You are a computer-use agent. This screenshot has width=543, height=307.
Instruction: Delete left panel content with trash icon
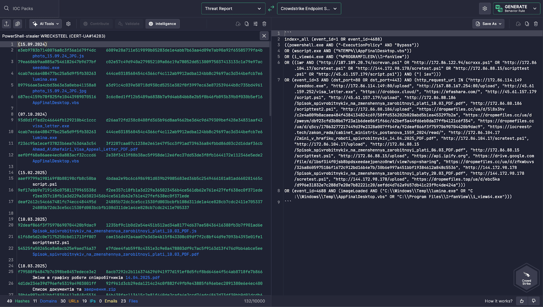pyautogui.click(x=264, y=24)
